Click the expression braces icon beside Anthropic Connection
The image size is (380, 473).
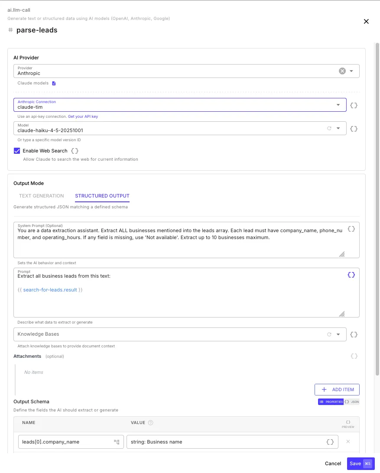[x=354, y=105]
